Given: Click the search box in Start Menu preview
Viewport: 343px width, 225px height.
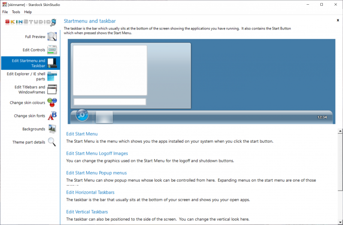Looking at the screenshot, I should [110, 102].
